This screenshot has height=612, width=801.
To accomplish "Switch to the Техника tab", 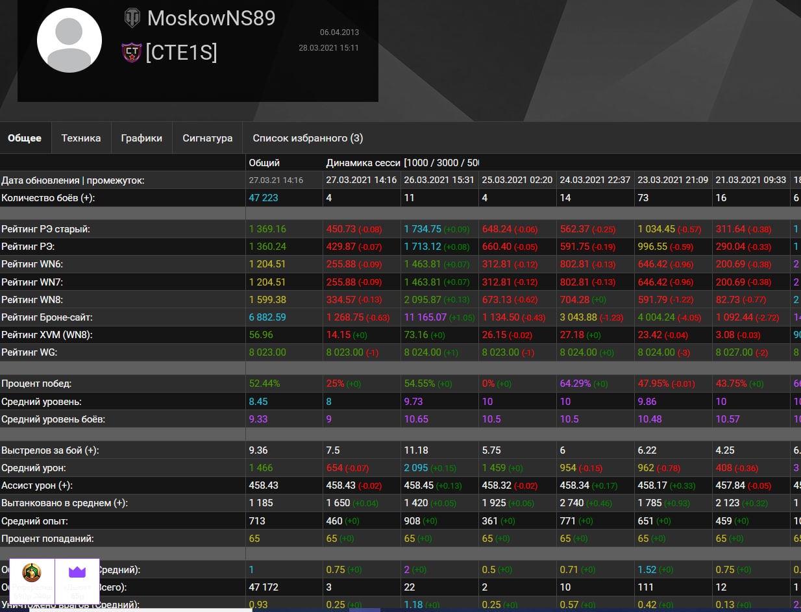I will (x=81, y=138).
